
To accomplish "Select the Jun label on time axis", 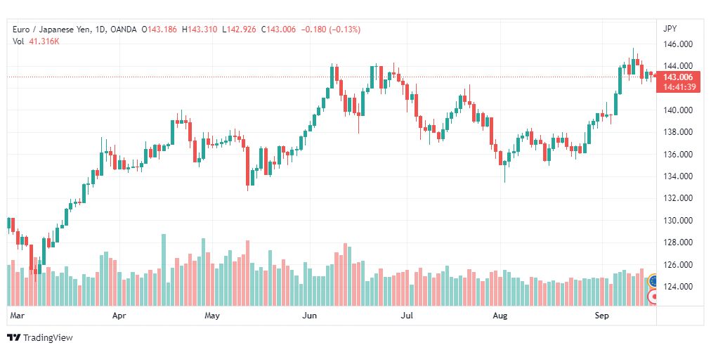I will pyautogui.click(x=309, y=315).
